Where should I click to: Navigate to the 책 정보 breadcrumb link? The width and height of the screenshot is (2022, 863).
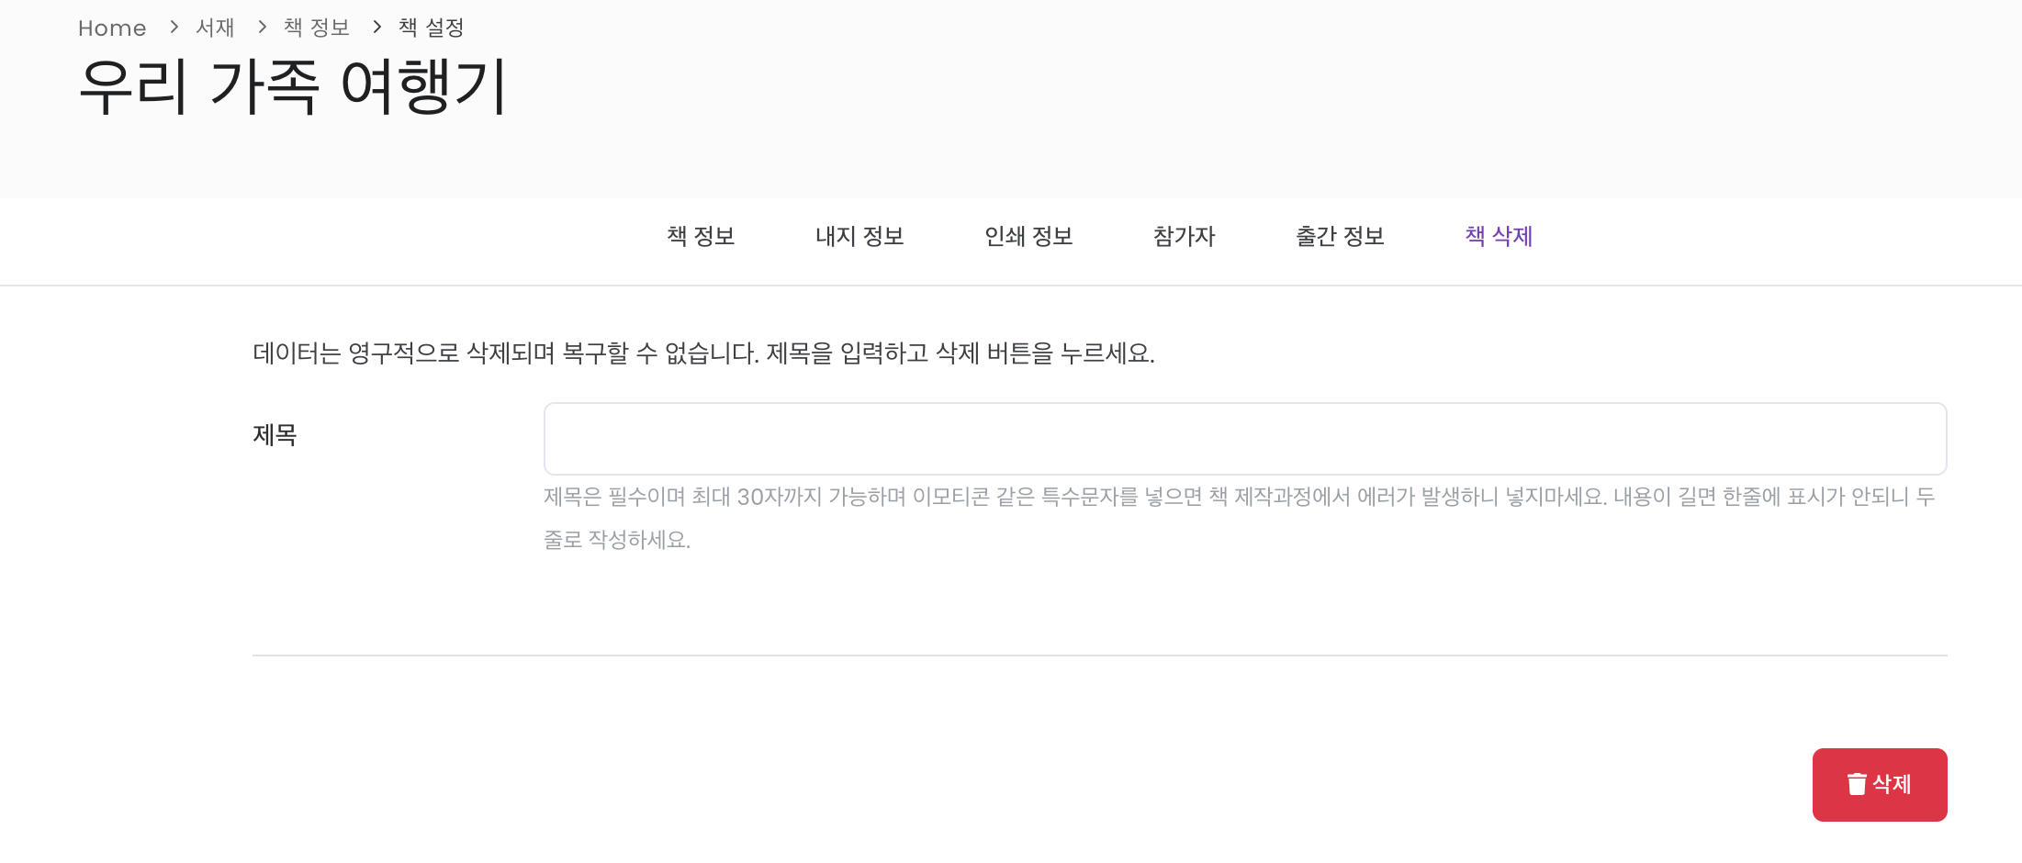317,28
